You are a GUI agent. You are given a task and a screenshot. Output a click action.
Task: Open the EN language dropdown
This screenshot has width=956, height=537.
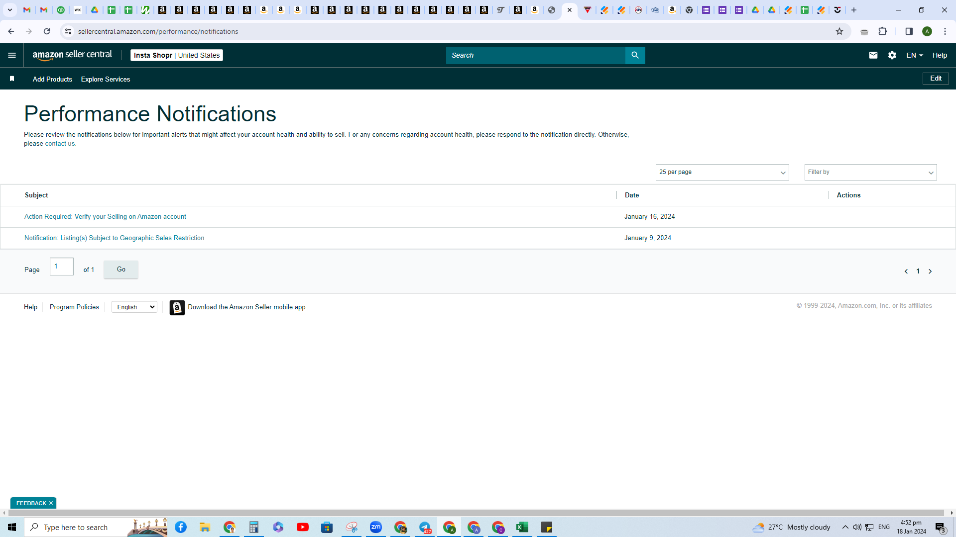tap(915, 55)
